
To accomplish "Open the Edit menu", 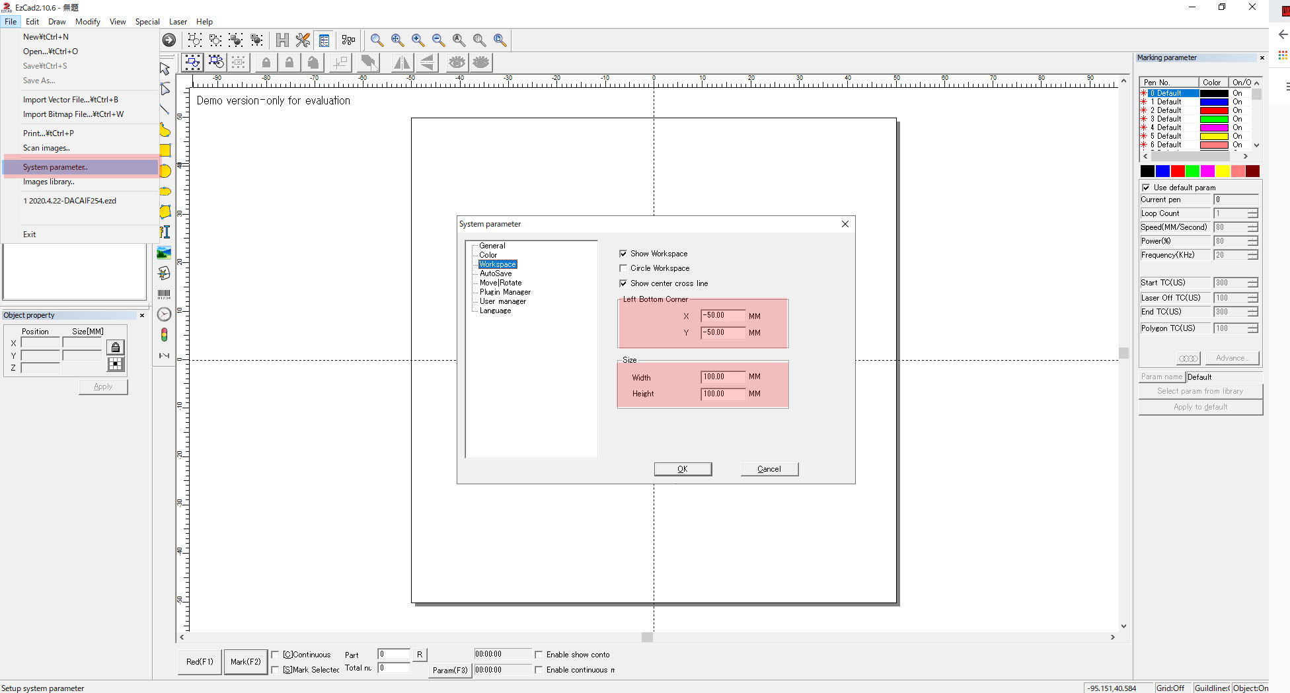I will [32, 22].
